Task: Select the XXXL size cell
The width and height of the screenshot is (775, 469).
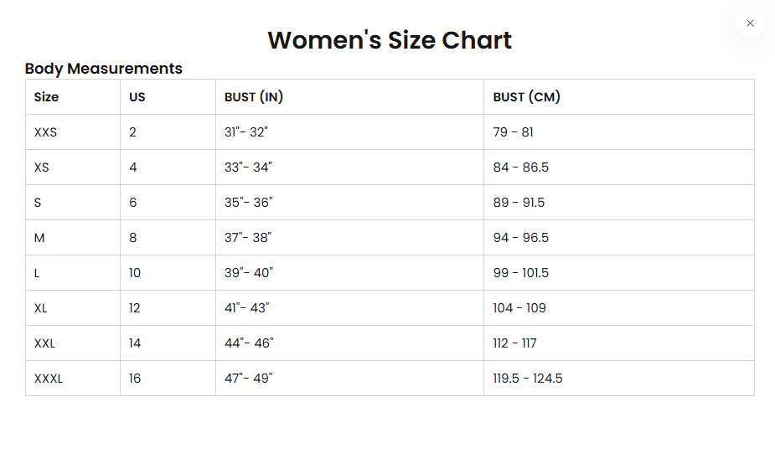Action: click(49, 379)
